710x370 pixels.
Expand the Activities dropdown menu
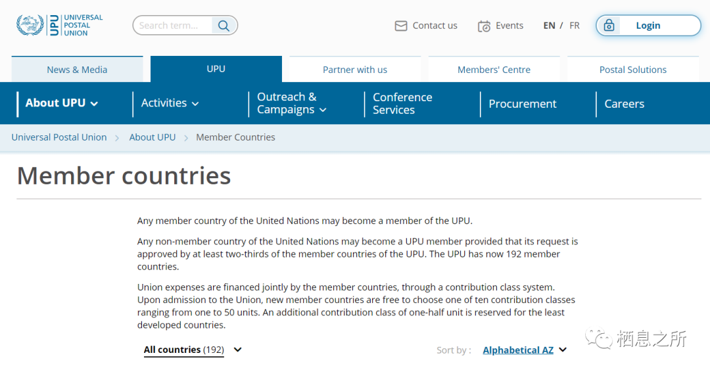[x=170, y=103]
